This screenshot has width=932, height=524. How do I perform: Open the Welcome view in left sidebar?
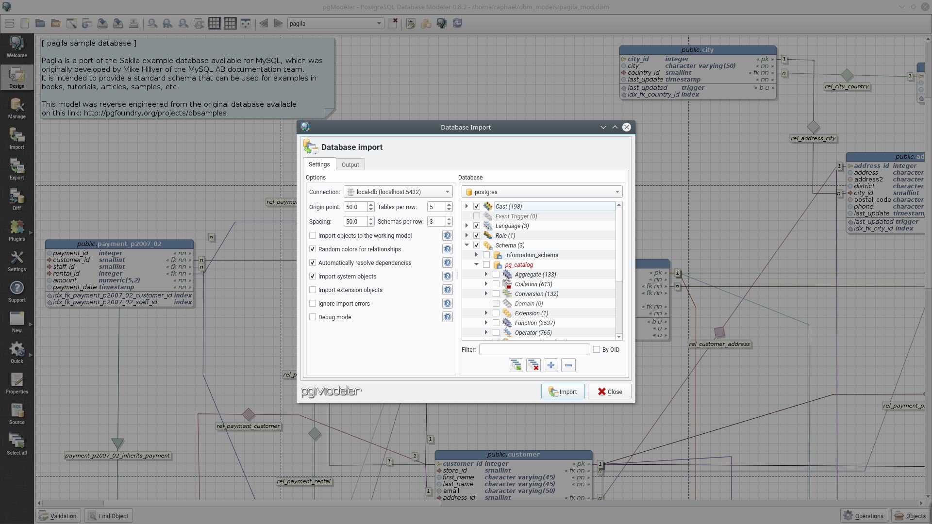pyautogui.click(x=17, y=47)
